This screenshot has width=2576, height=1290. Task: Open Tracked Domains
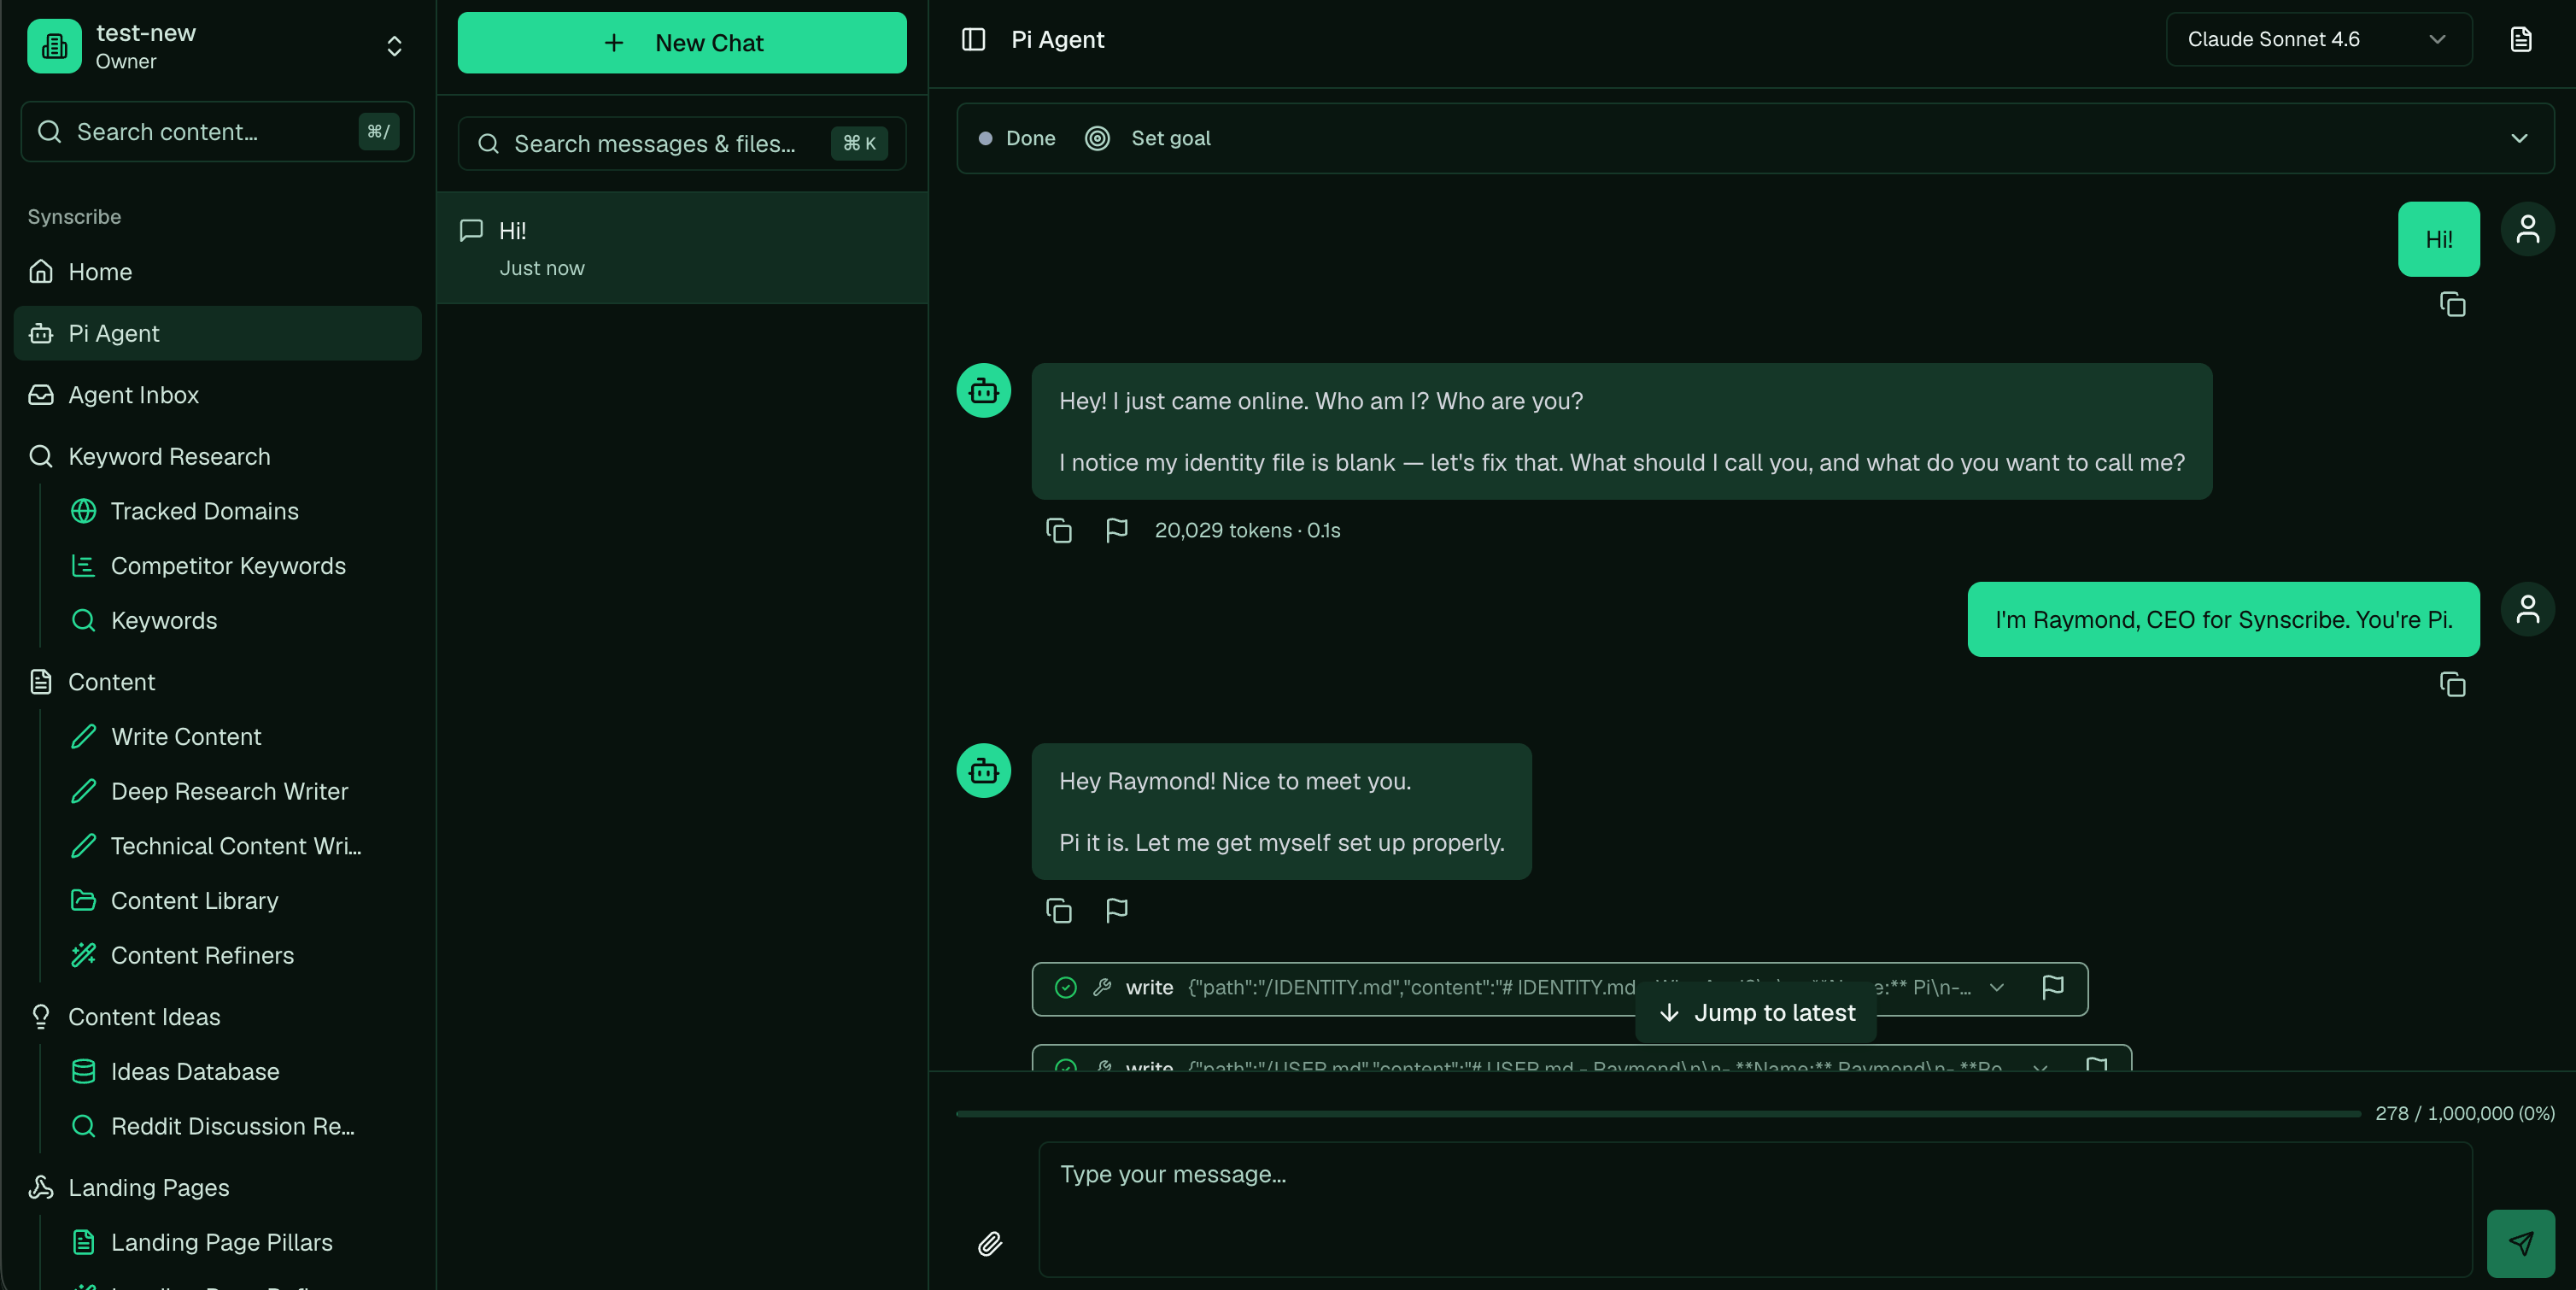204,511
